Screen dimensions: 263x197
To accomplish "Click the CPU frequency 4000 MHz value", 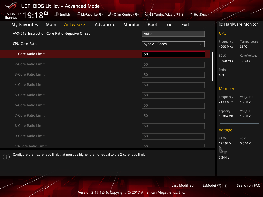I will [x=226, y=47].
